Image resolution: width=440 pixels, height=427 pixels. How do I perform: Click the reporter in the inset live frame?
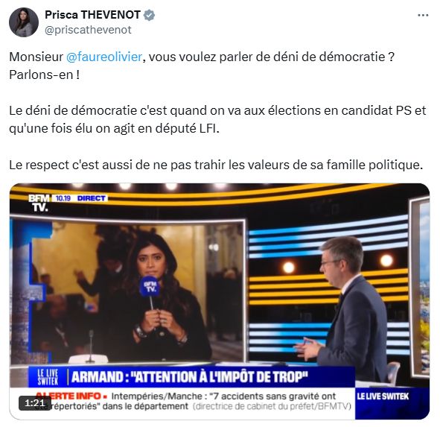[163, 298]
